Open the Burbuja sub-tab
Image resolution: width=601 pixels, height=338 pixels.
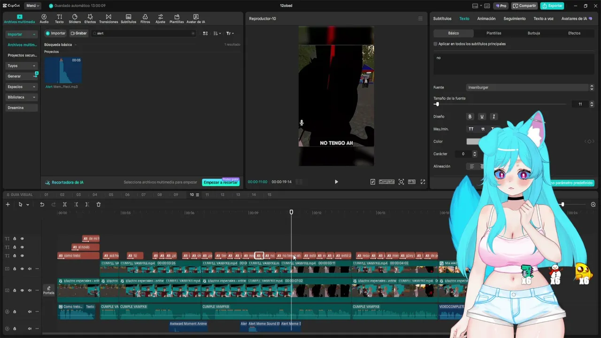pos(534,33)
